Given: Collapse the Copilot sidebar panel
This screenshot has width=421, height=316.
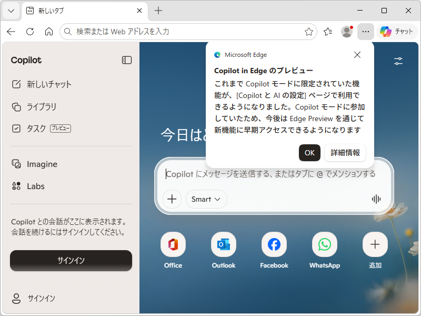Looking at the screenshot, I should [127, 60].
